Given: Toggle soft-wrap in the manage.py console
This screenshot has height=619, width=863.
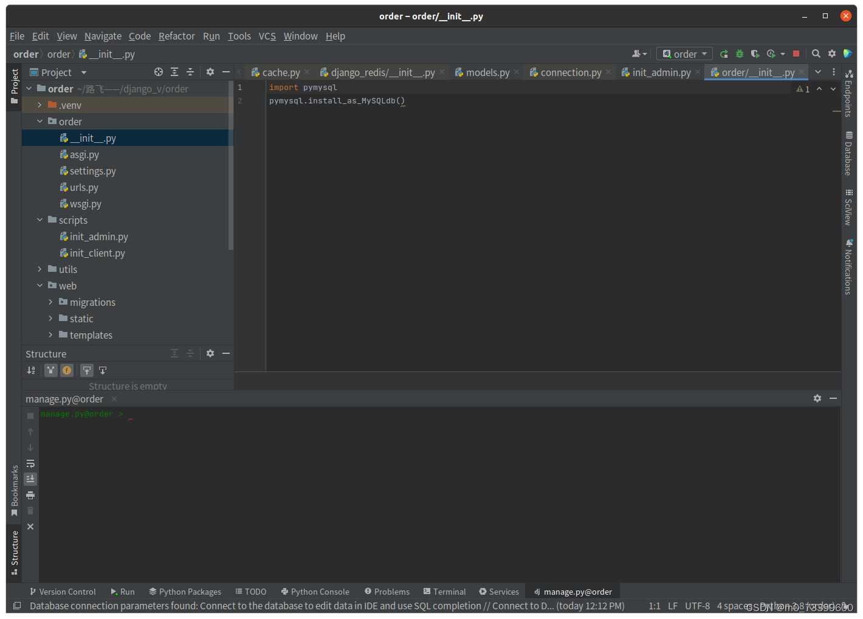Looking at the screenshot, I should (30, 463).
